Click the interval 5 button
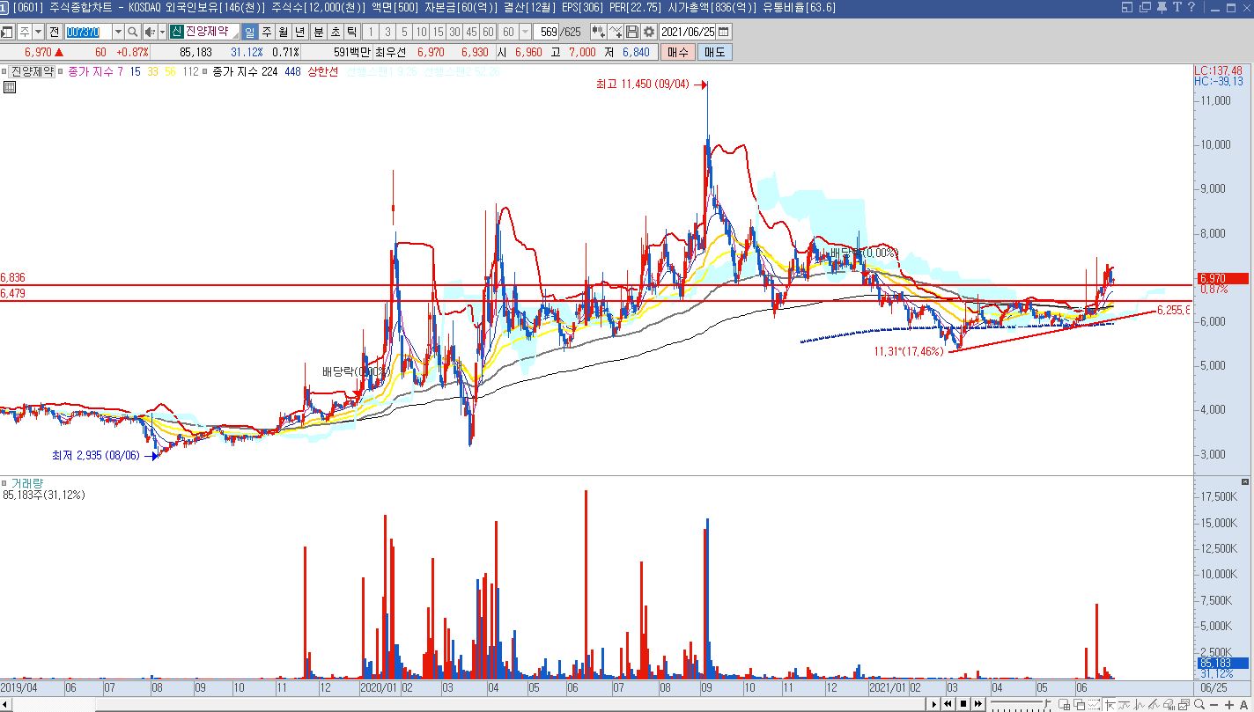Image resolution: width=1254 pixels, height=712 pixels. (404, 32)
